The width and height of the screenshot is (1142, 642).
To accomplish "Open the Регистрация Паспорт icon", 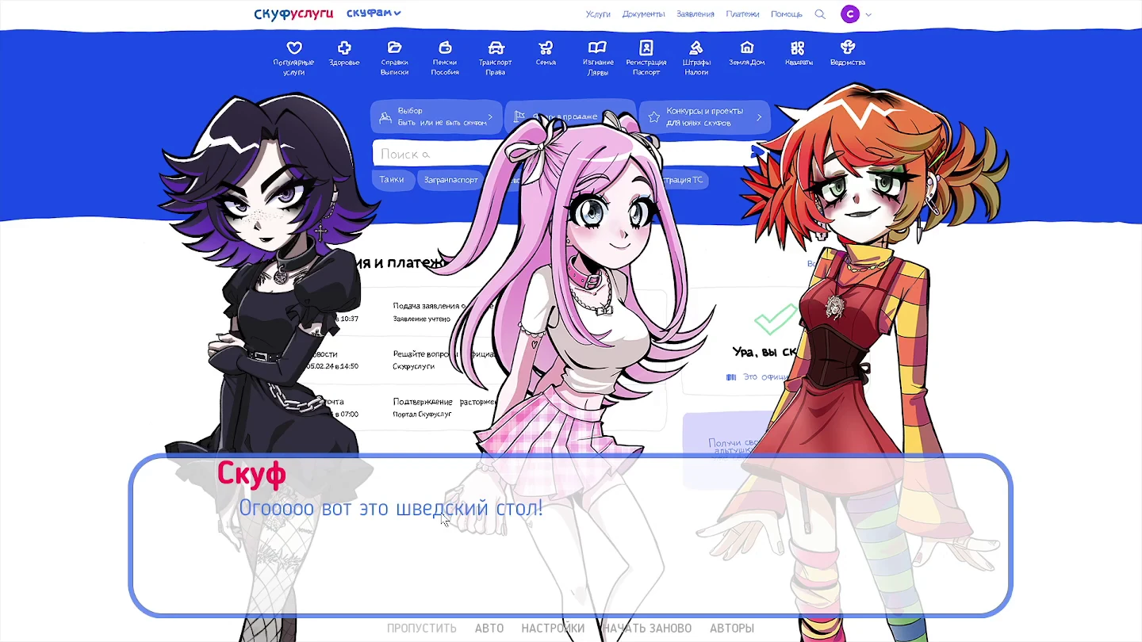I will coord(646,48).
